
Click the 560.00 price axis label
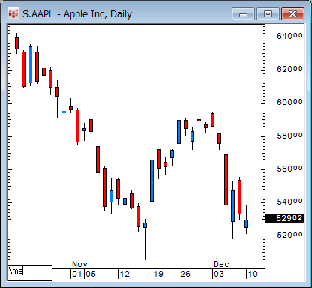tap(289, 169)
